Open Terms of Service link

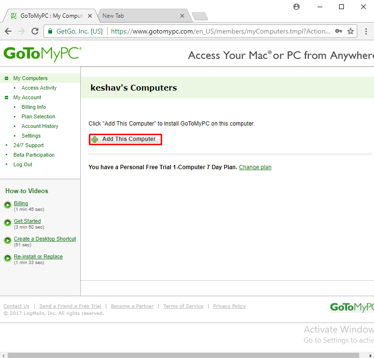(183, 306)
